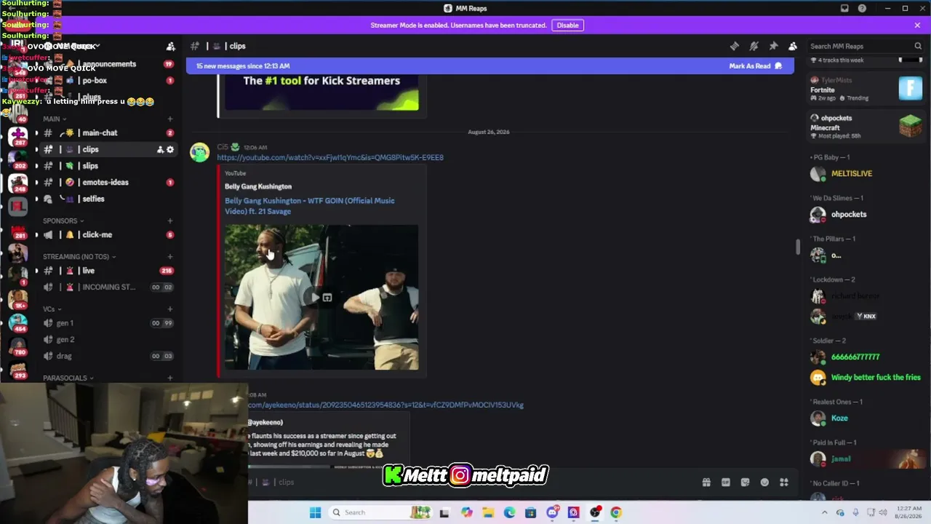This screenshot has width=931, height=524.
Task: Open File Explorer from the taskbar
Action: tap(488, 512)
